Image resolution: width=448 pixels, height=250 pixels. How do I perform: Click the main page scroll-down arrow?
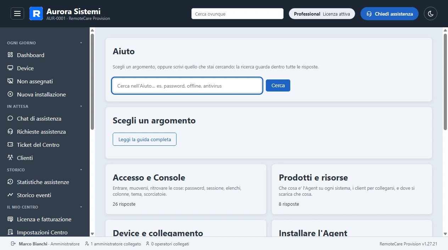(x=445, y=234)
